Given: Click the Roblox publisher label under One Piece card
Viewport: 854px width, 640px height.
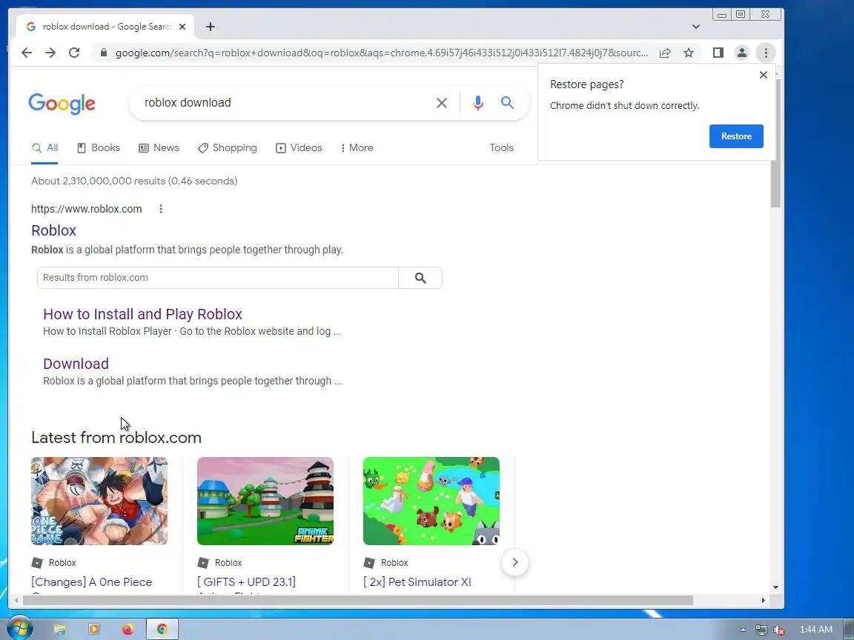Looking at the screenshot, I should [x=62, y=563].
